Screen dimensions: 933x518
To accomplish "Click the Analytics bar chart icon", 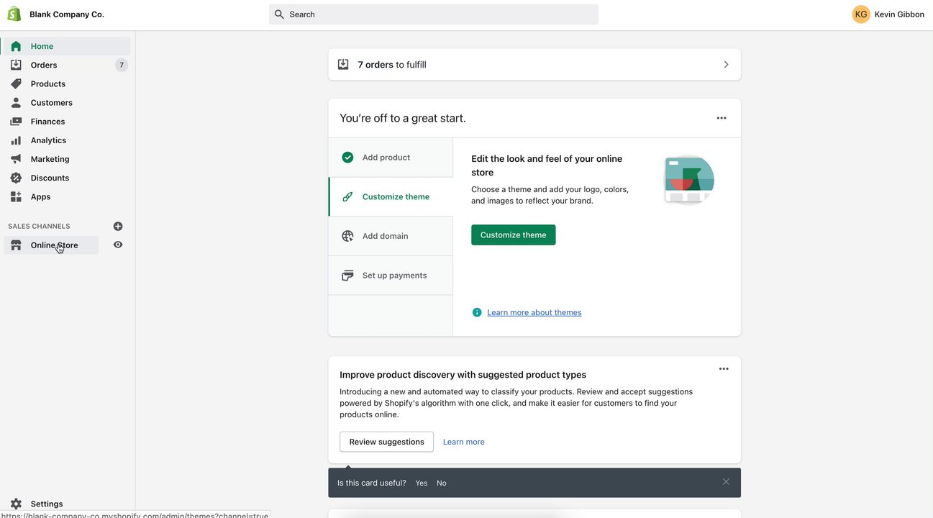I will tap(16, 140).
